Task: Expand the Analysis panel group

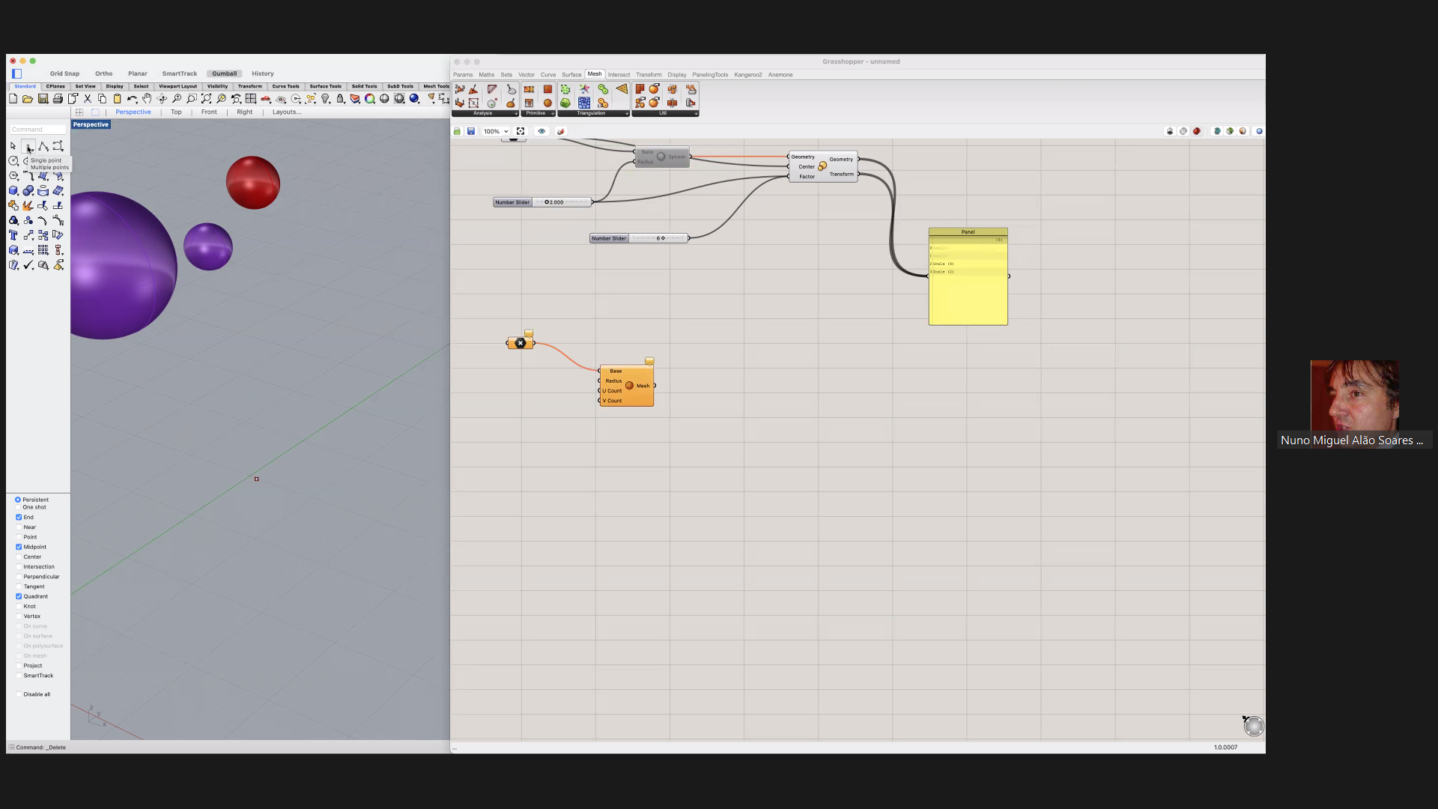Action: click(516, 114)
